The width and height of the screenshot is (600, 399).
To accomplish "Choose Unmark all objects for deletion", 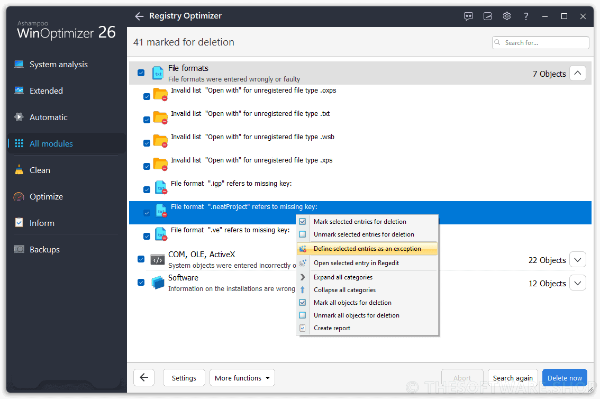I will tap(367, 315).
